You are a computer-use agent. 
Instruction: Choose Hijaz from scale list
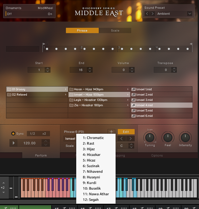tap(96, 149)
